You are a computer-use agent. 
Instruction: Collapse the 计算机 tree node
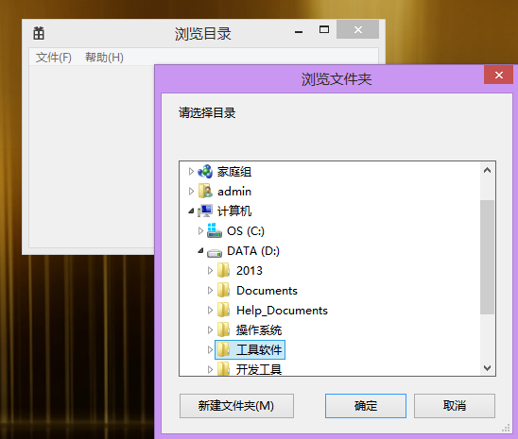191,211
